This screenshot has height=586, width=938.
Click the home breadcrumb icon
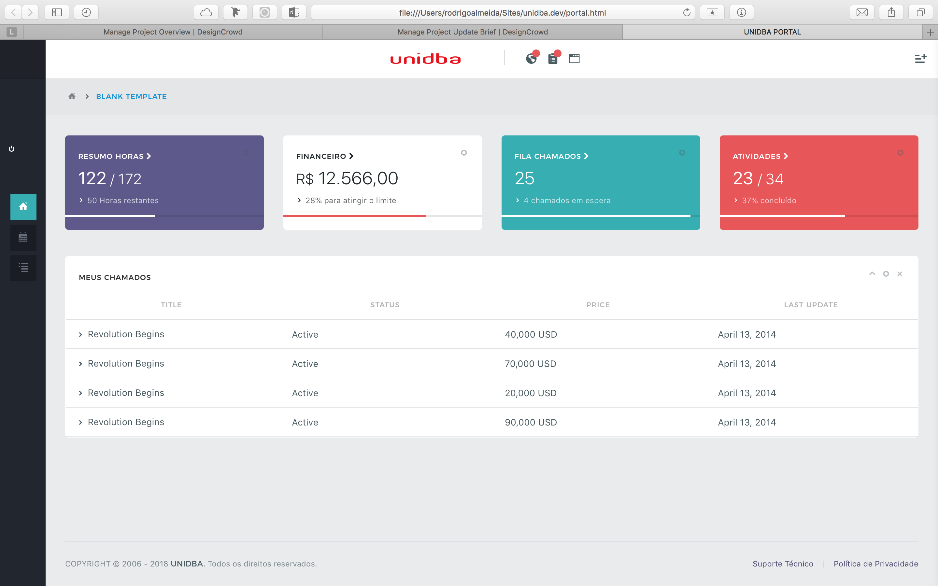[72, 96]
